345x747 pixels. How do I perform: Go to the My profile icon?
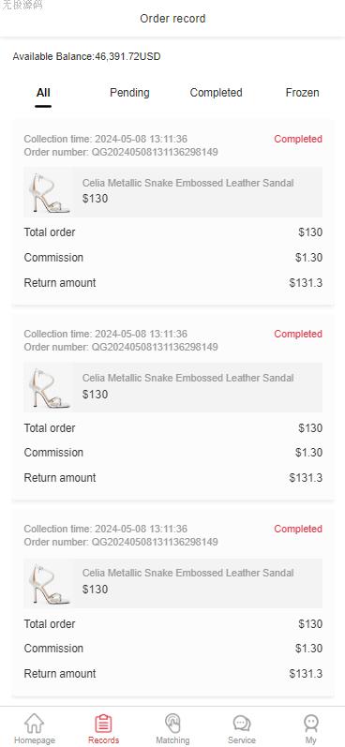310,724
